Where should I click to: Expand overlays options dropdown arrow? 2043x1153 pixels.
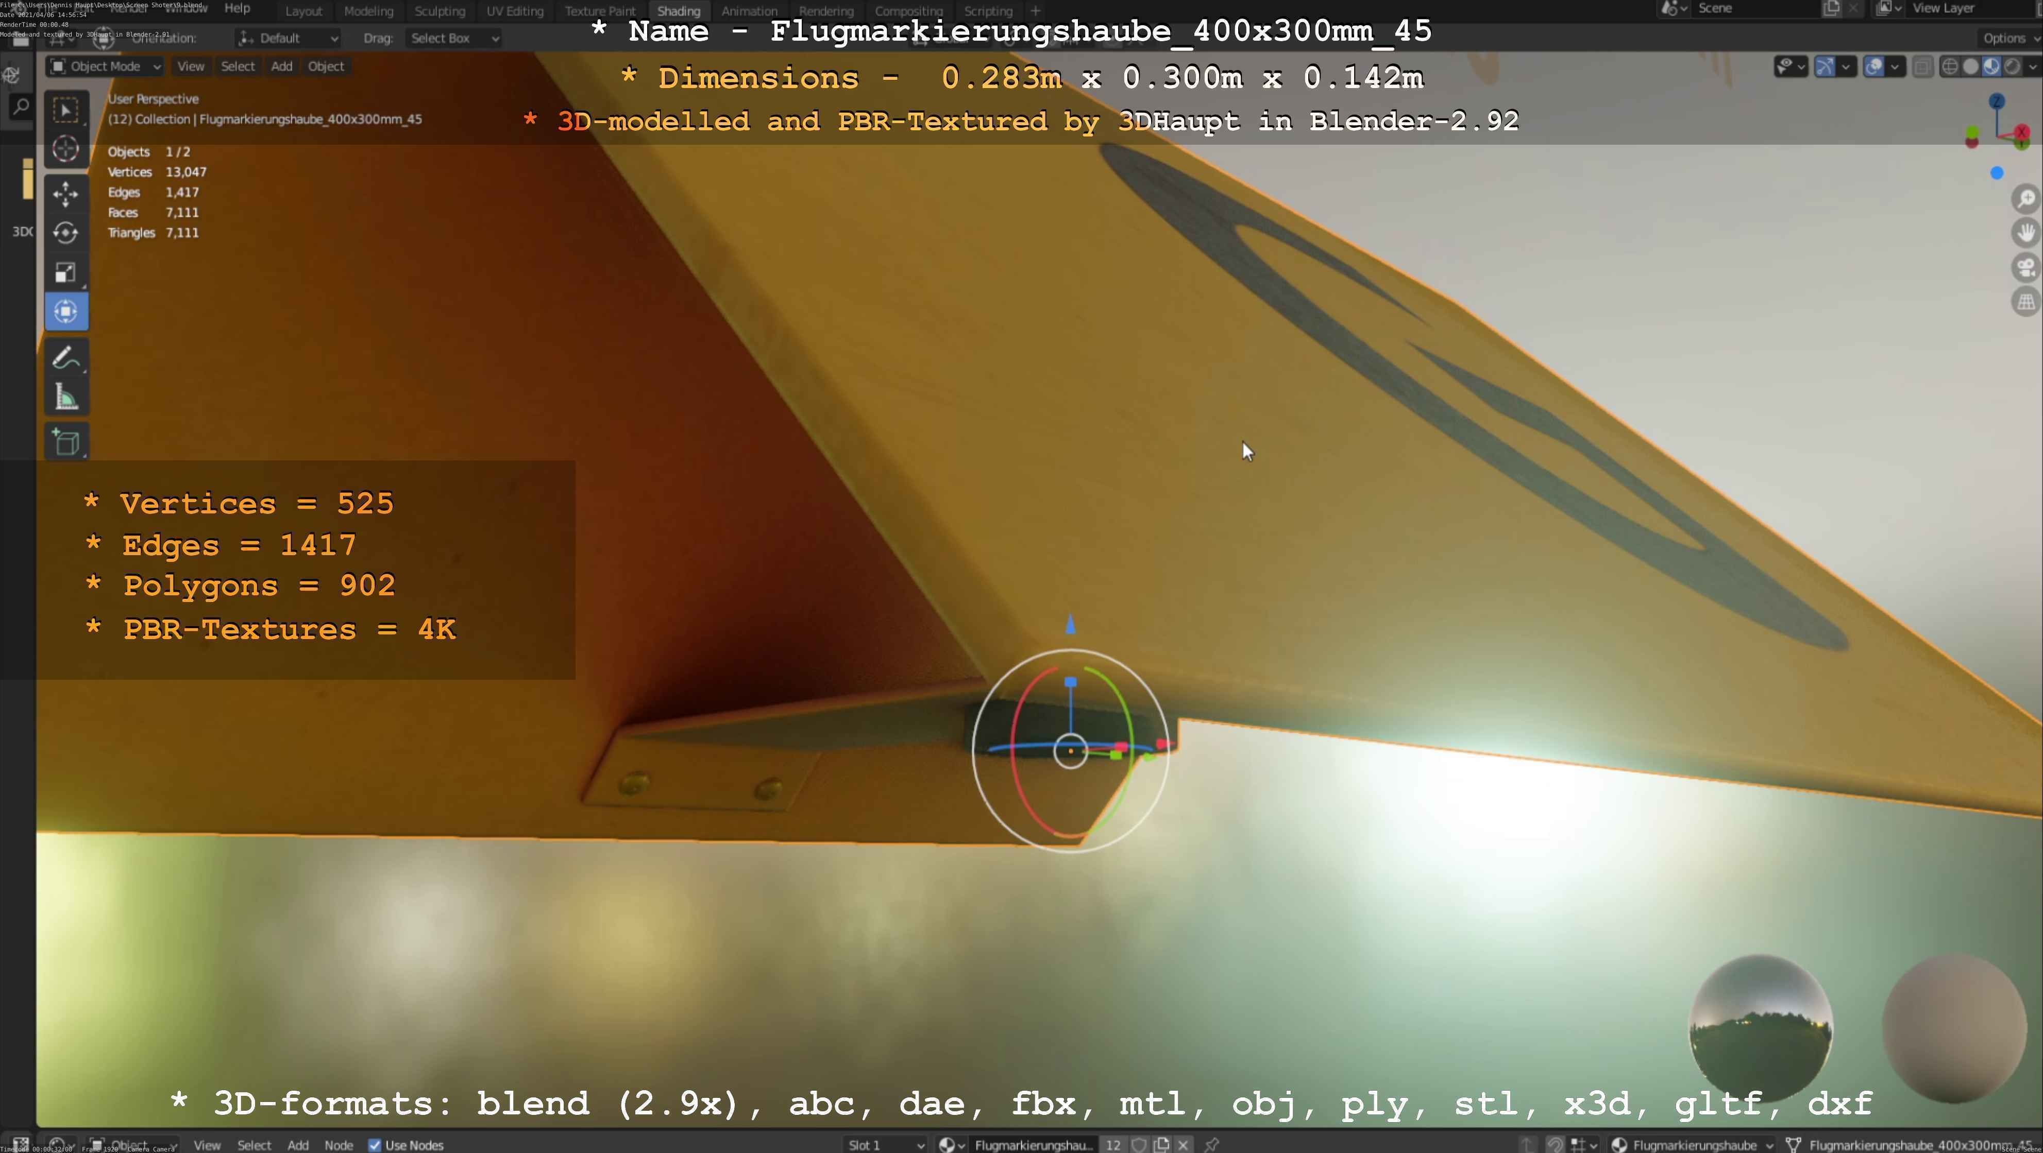coord(1895,66)
